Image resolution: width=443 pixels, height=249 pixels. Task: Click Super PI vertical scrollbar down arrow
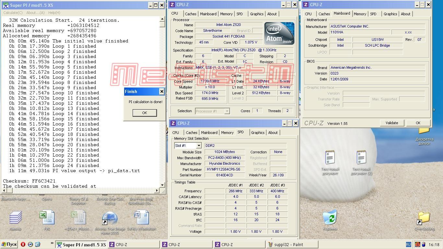(162, 185)
